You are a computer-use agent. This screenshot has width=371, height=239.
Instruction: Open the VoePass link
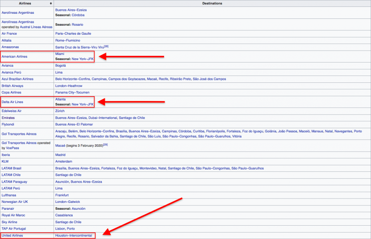[12, 148]
